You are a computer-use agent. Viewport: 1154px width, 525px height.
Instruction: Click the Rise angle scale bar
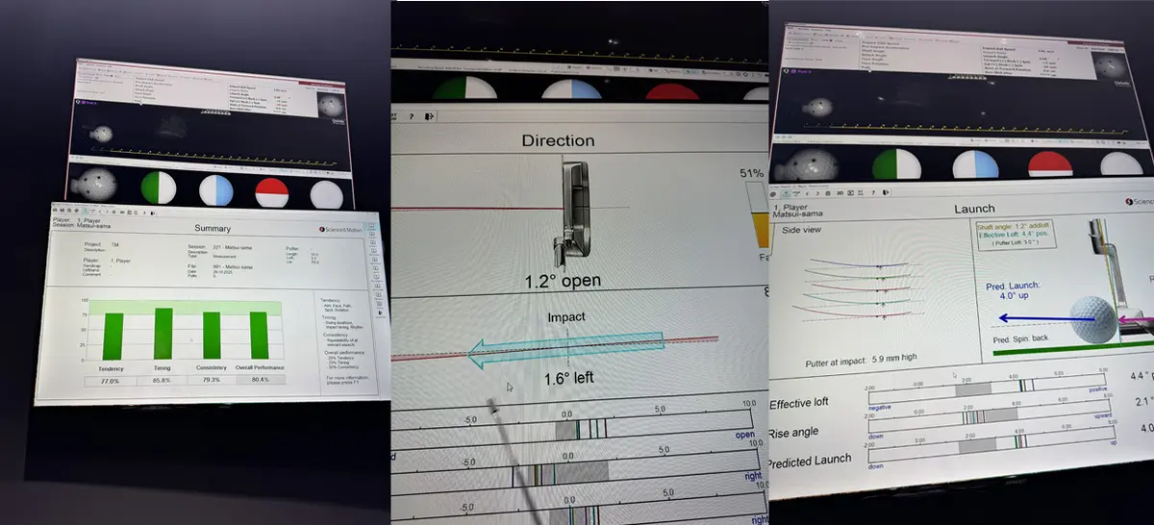pyautogui.click(x=991, y=416)
